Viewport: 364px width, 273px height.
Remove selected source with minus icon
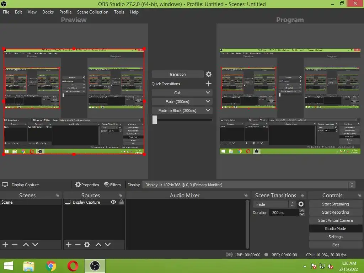(x=78, y=245)
